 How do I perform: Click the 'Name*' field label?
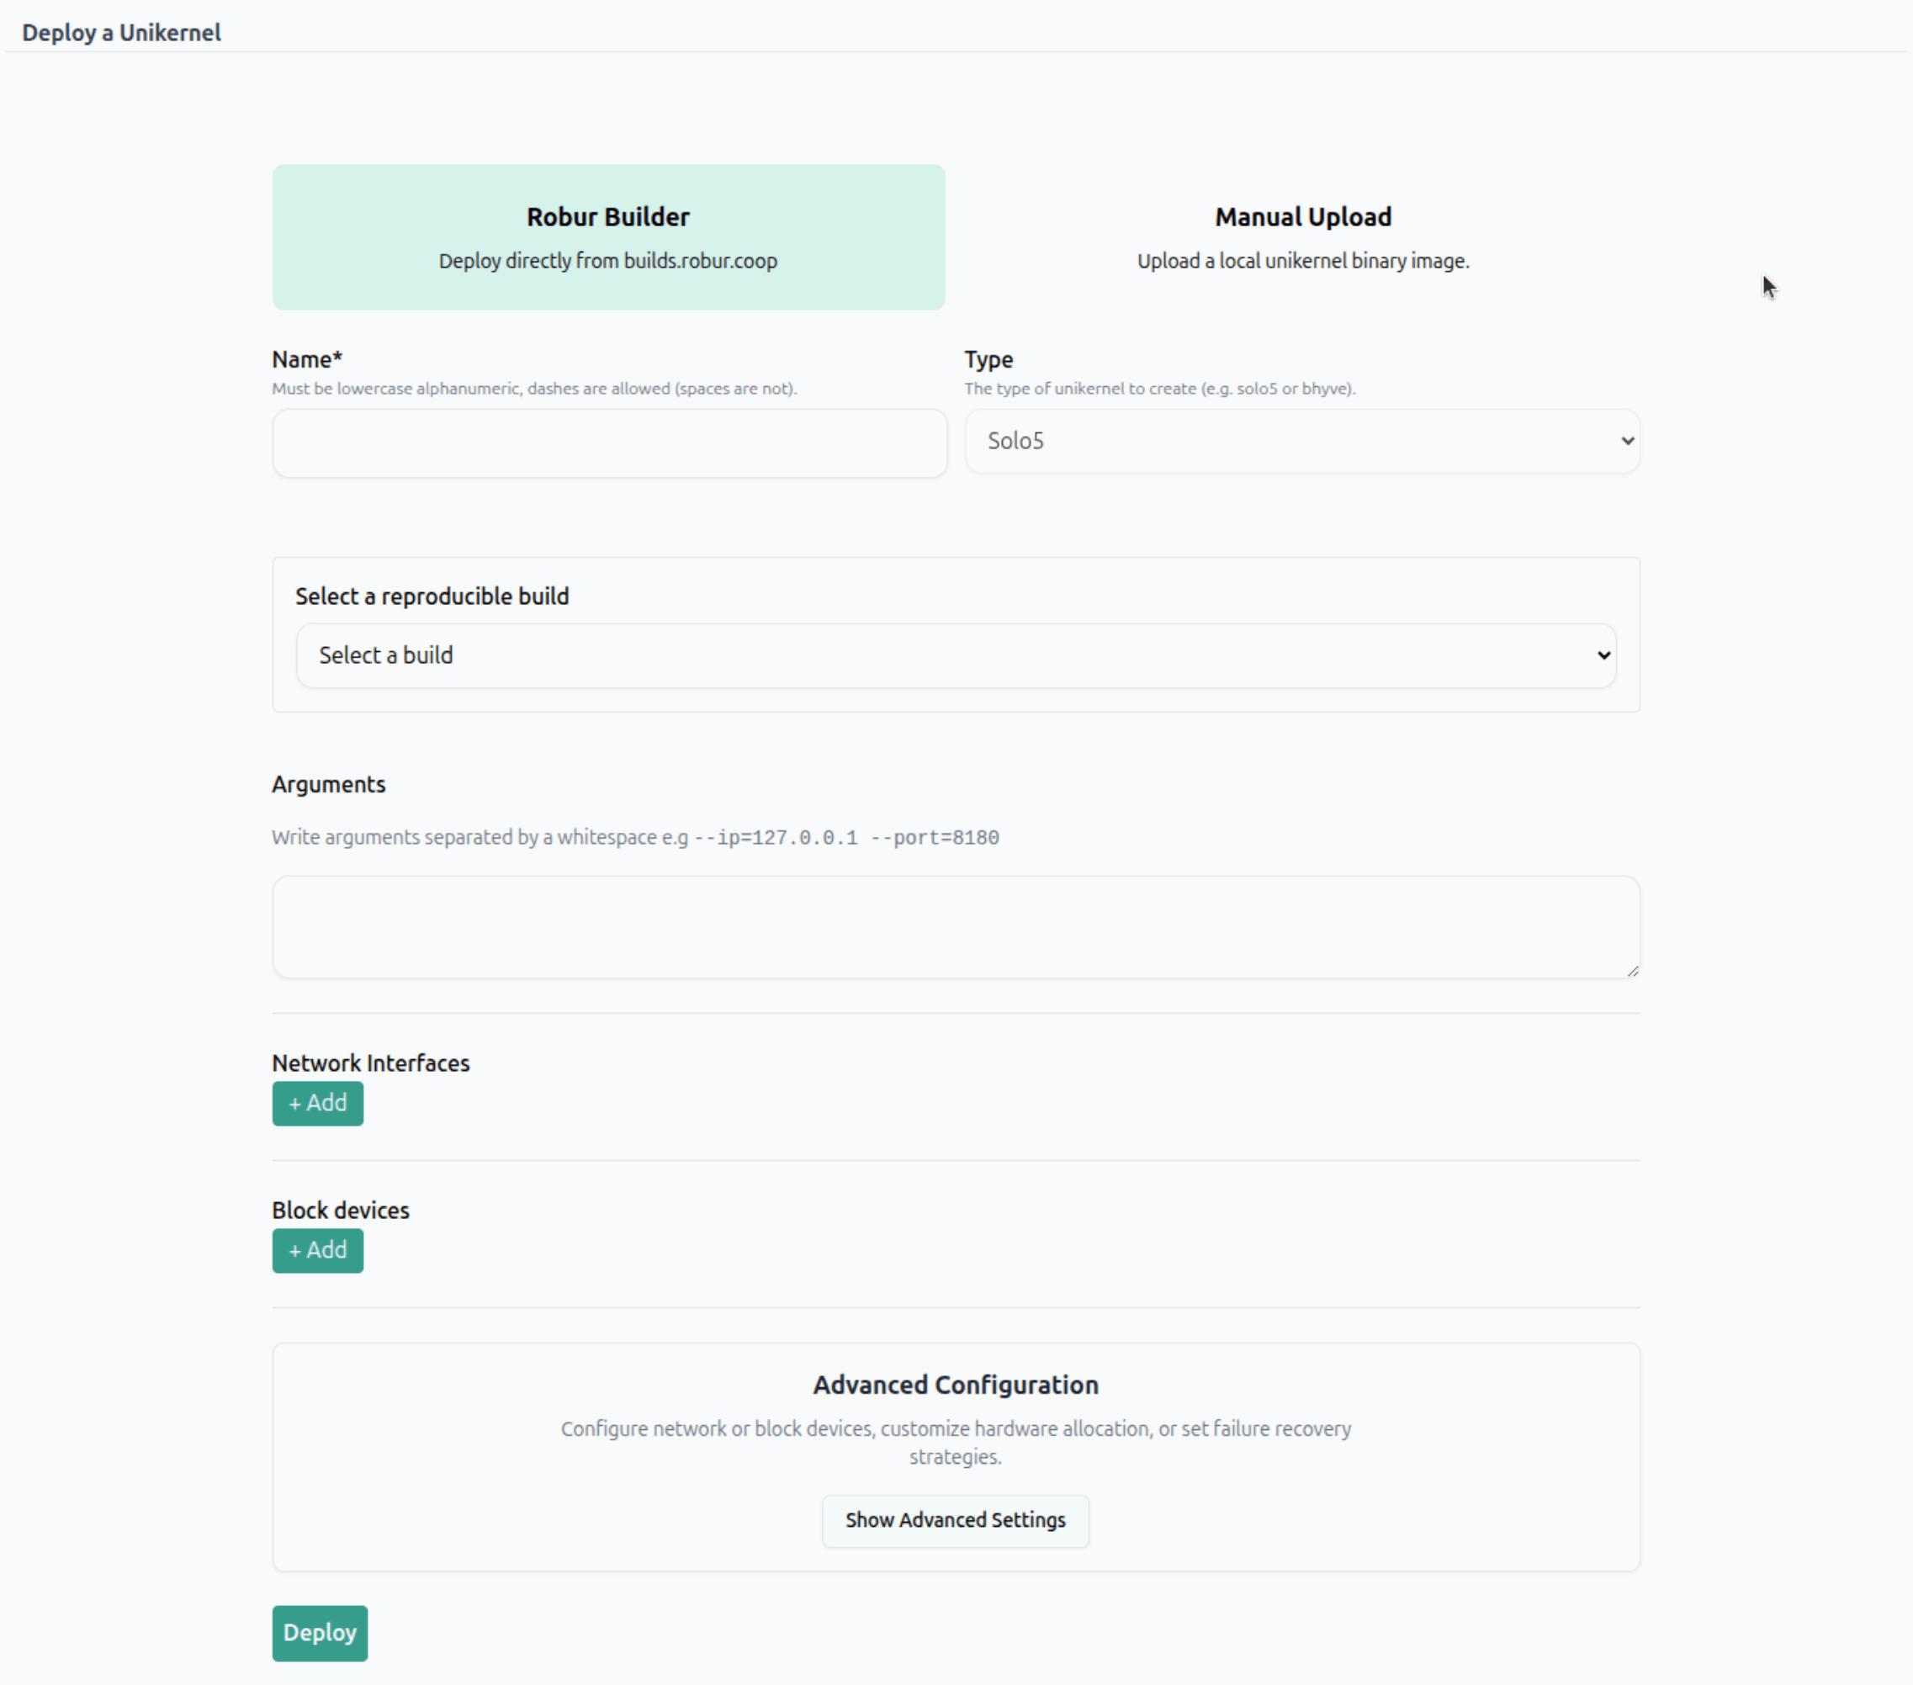tap(307, 359)
